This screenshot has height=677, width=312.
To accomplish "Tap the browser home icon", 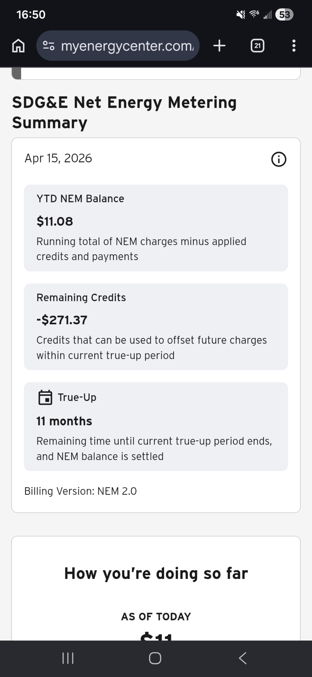I will pos(18,46).
